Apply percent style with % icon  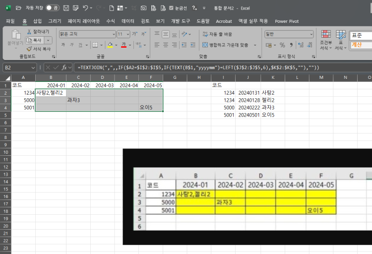(282, 45)
